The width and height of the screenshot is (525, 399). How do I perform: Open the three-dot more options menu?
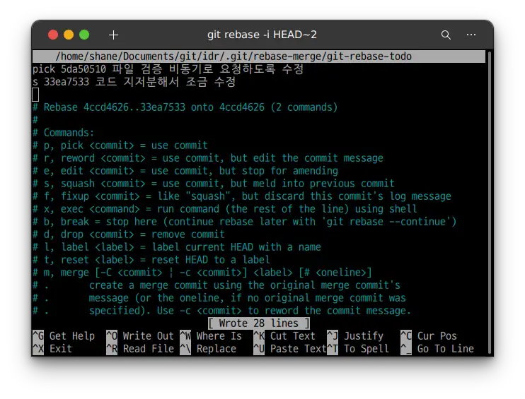pyautogui.click(x=471, y=35)
